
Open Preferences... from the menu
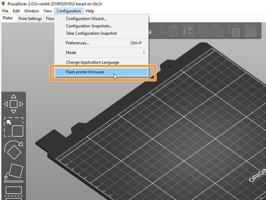tap(102, 43)
